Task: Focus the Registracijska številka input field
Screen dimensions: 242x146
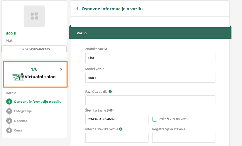Action: (x=184, y=138)
